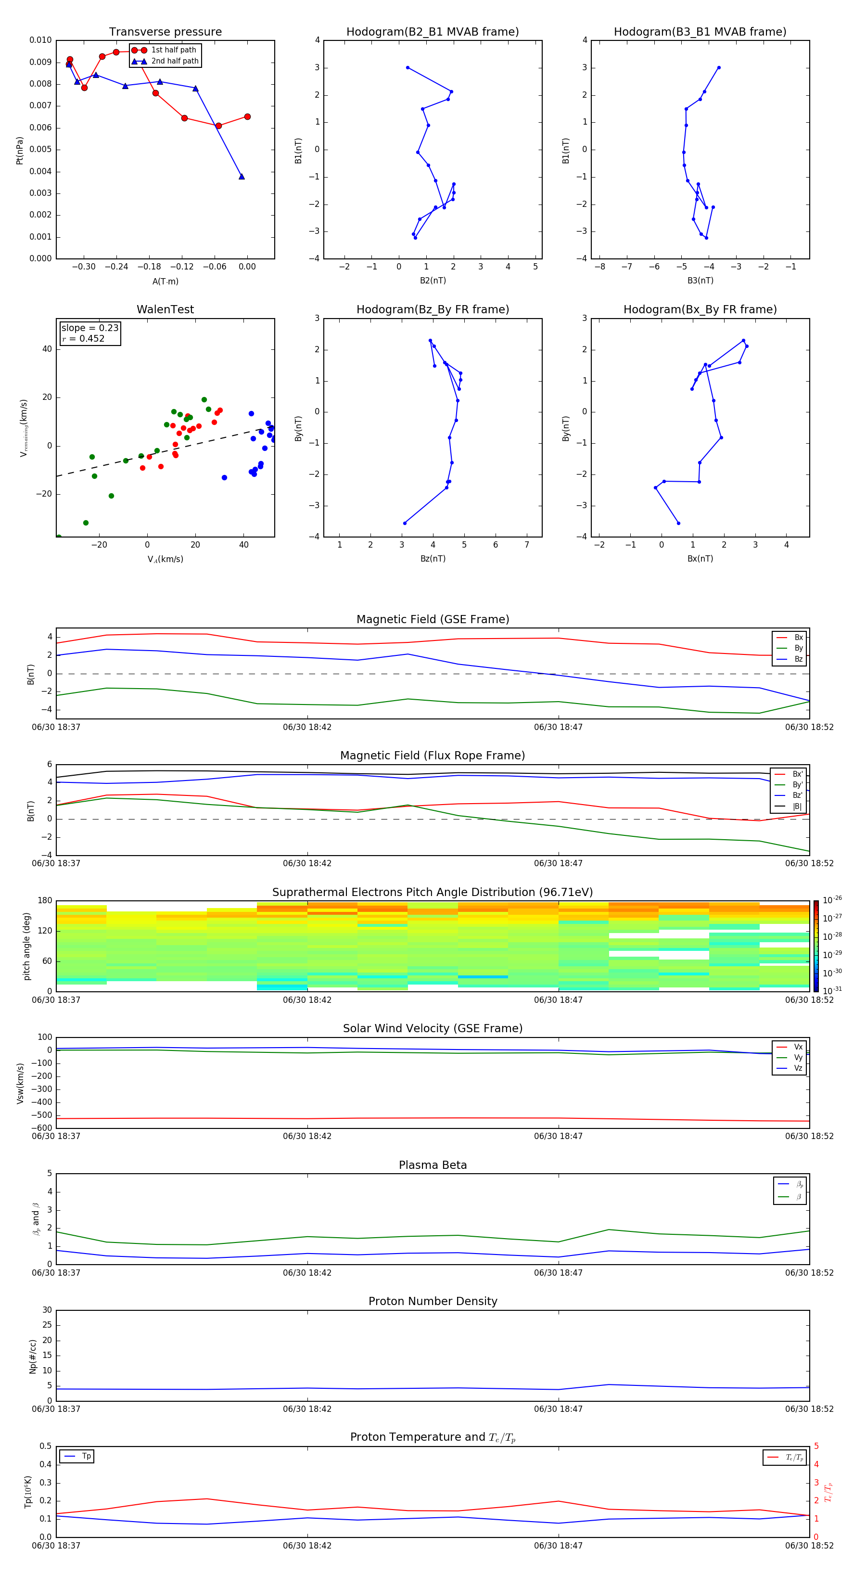Screen dimensions: 866x1588
Task: Select the By' entry in the Flux Rope legend
Action: coord(789,785)
